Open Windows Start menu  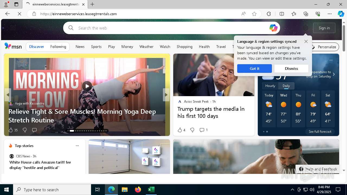click(x=7, y=190)
